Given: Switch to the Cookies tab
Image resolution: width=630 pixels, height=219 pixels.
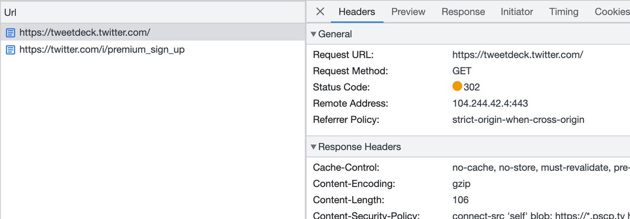Looking at the screenshot, I should click(x=612, y=12).
